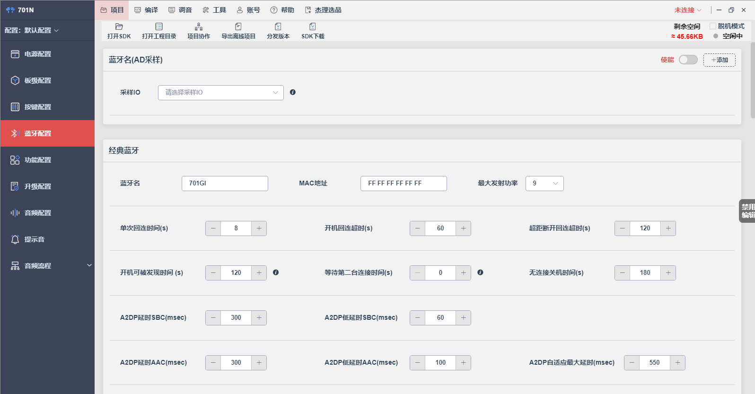Open 按键配置 in the sidebar
Screen dimensions: 755x394
click(x=47, y=107)
